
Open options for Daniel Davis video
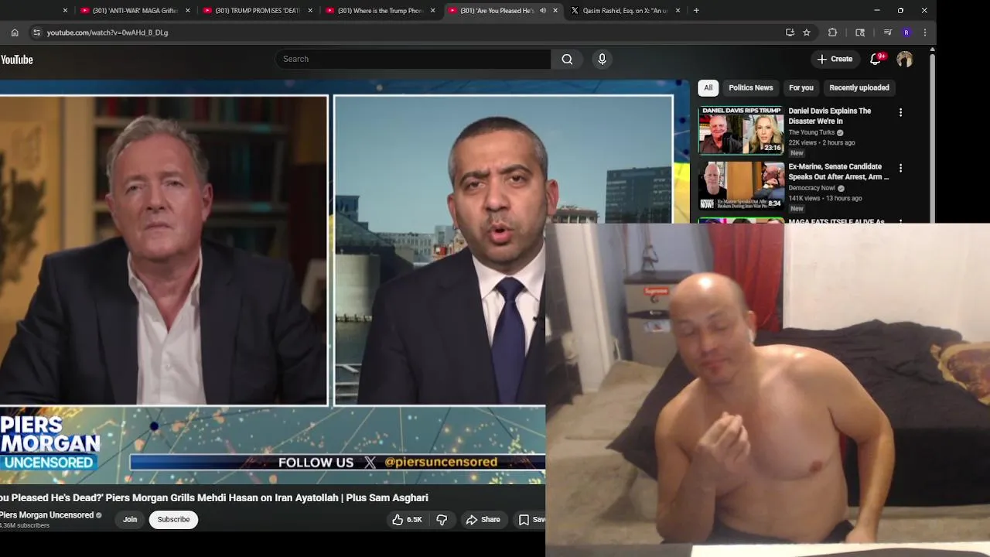click(x=900, y=112)
